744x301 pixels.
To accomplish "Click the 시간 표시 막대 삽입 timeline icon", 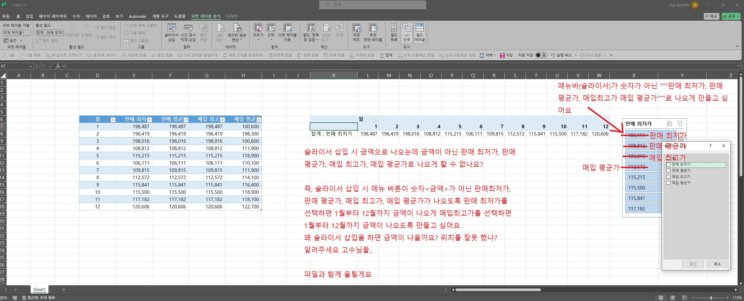I will [188, 32].
